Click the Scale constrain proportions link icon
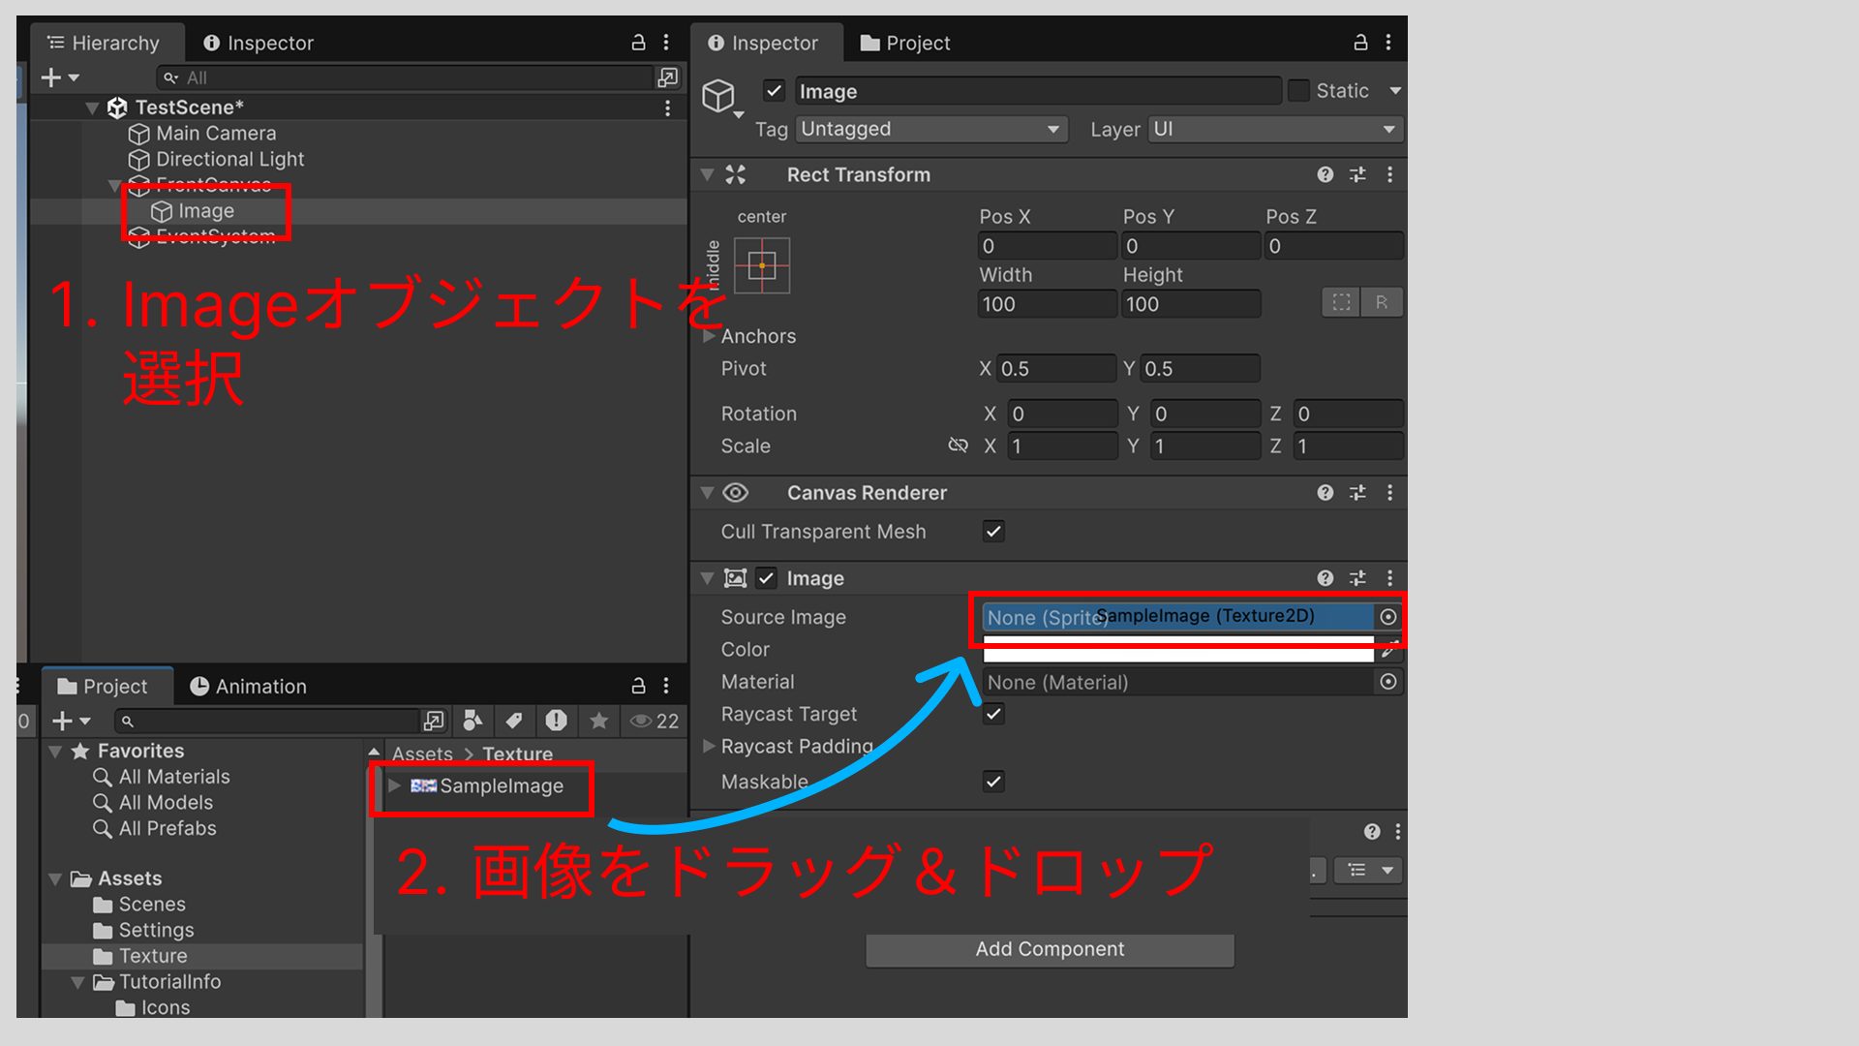The image size is (1859, 1046). click(x=958, y=446)
